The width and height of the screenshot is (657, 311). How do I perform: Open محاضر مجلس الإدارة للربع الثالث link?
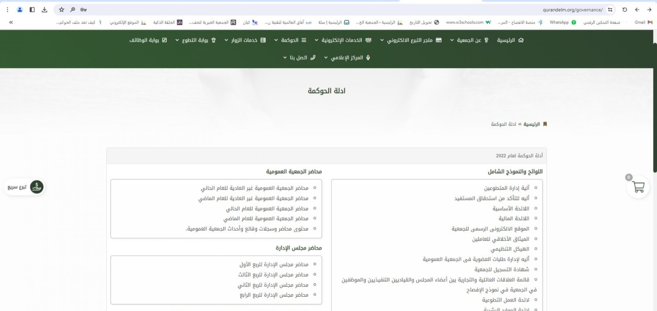[273, 274]
